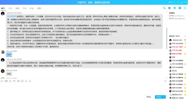The width and height of the screenshot is (188, 100).
Task: Open the message history clock icon
Action: click(165, 81)
